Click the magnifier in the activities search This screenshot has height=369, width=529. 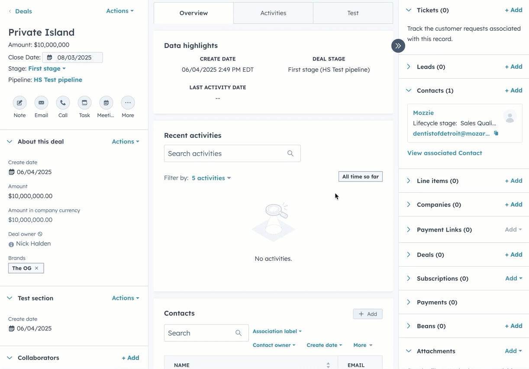290,153
